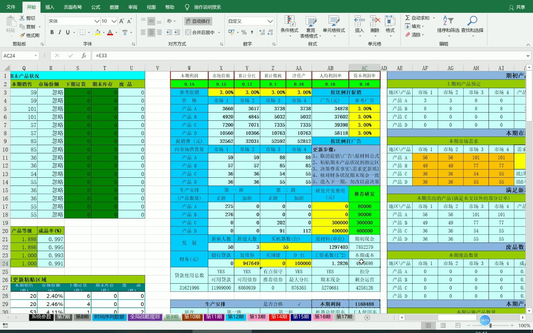
Task: Click the Insert Function fx button
Action: click(84, 56)
